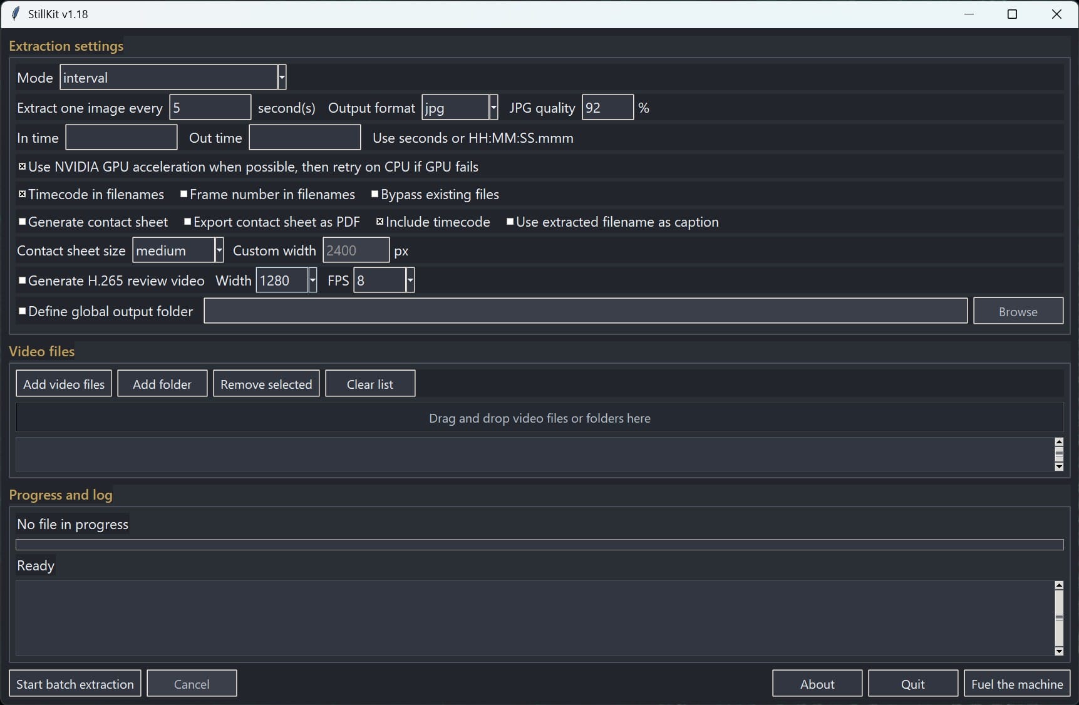Screen dimensions: 1079x705
Task: Click Add video files button
Action: point(64,384)
